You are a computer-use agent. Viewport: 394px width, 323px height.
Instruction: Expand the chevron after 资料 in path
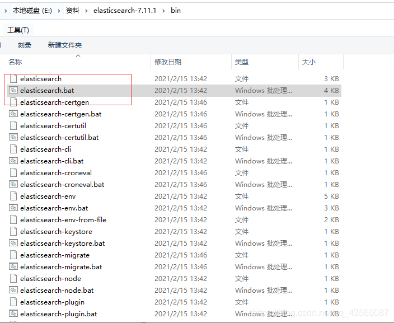[86, 11]
